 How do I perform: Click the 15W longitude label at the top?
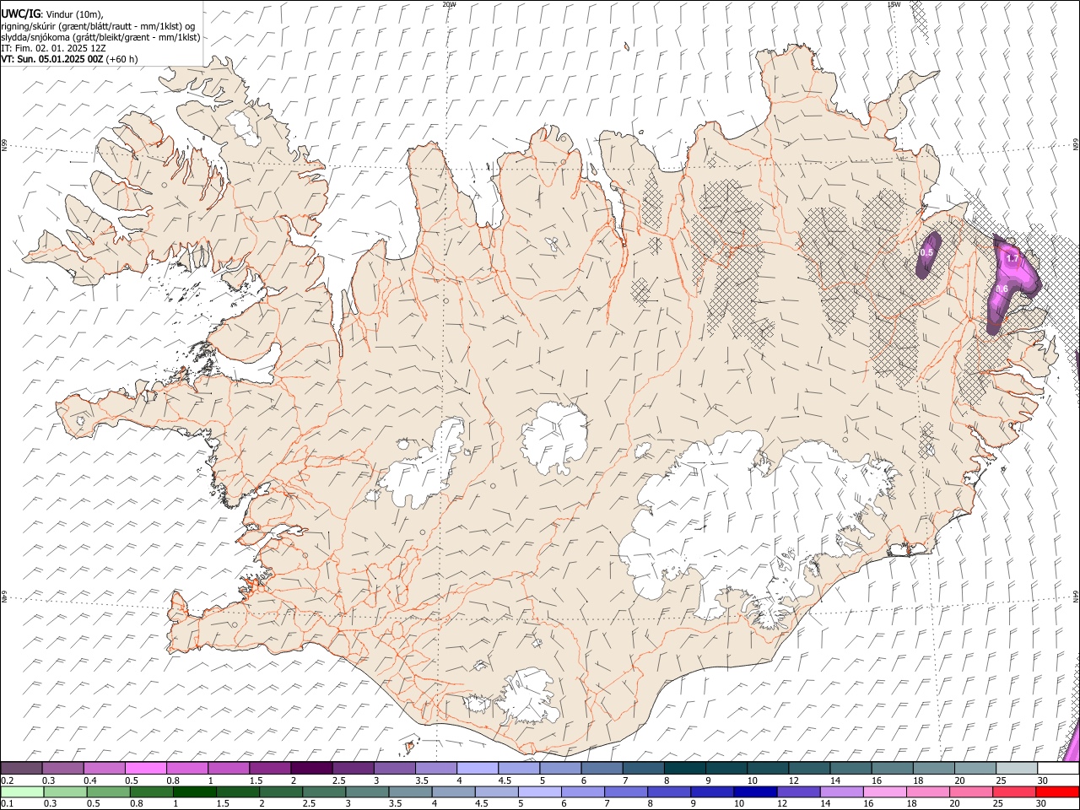pyautogui.click(x=894, y=4)
